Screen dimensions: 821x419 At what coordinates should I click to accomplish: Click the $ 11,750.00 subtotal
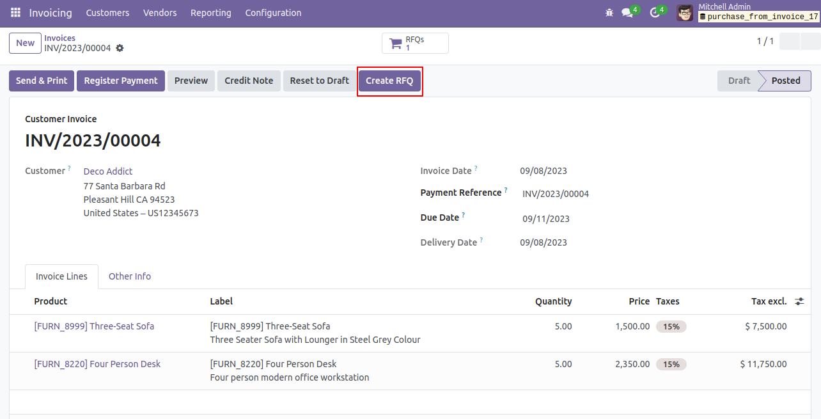pyautogui.click(x=763, y=364)
